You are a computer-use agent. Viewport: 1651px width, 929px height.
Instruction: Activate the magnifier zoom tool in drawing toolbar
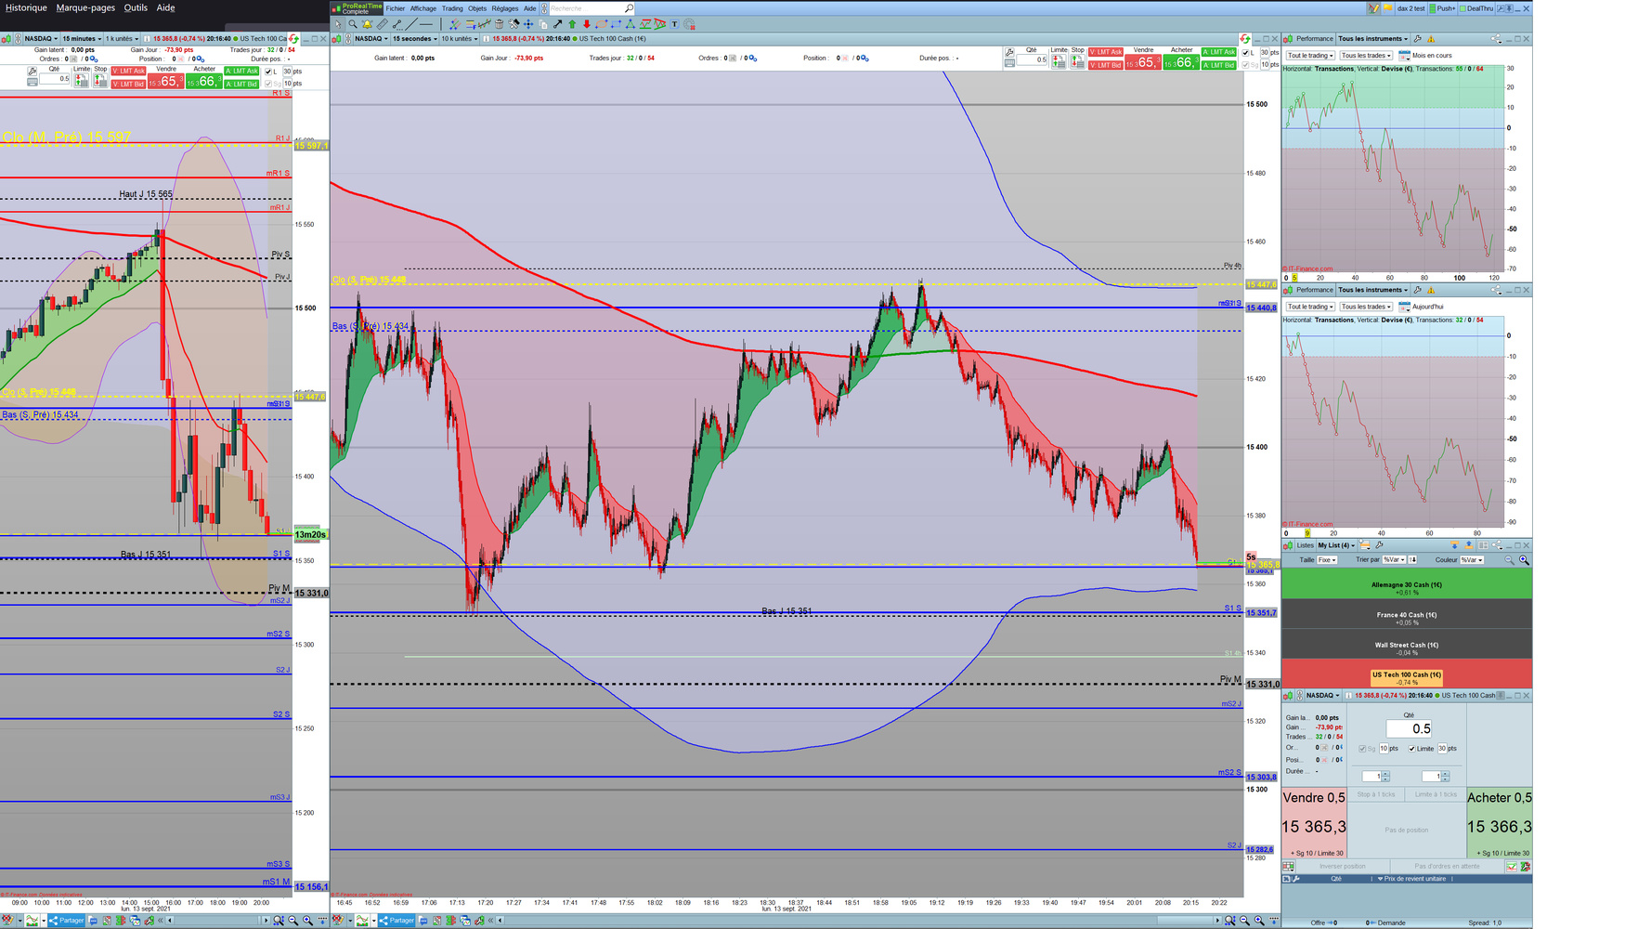[353, 24]
